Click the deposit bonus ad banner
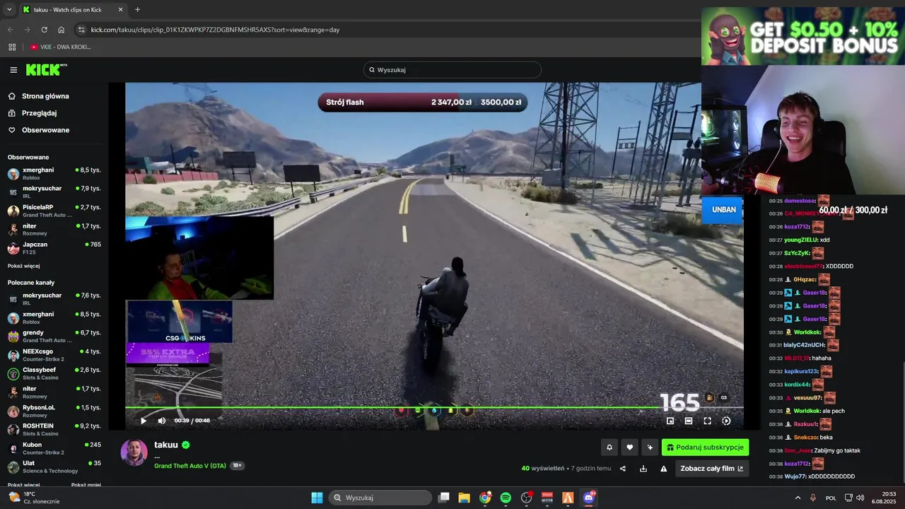905x509 pixels. tap(802, 36)
